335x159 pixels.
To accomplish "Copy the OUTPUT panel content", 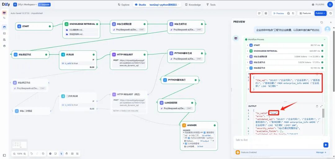I will [x=317, y=106].
